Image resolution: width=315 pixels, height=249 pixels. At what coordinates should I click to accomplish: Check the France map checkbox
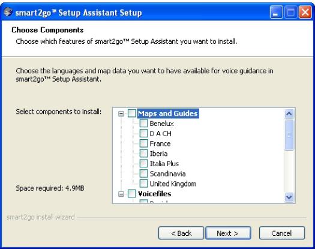coord(143,143)
